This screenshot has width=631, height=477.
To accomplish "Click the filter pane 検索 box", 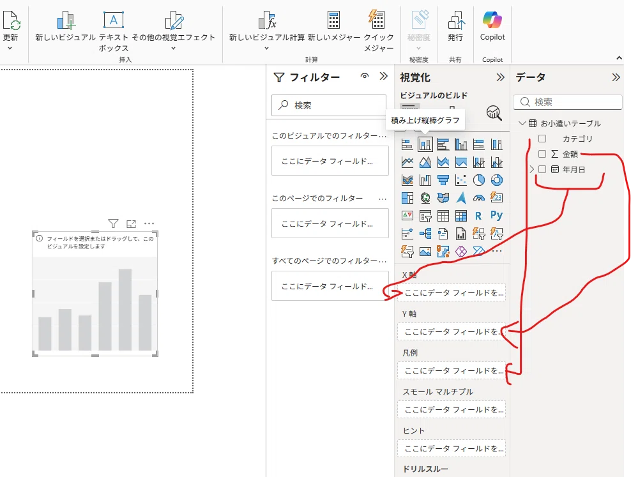I will coord(329,105).
